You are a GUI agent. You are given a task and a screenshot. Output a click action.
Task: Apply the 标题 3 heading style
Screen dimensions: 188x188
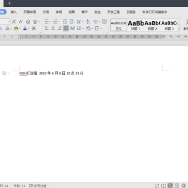pyautogui.click(x=169, y=25)
